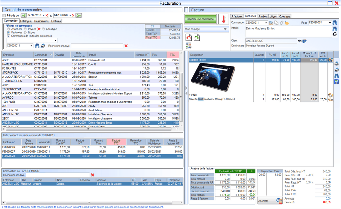
Task: Clear orders Recherche intuitive with red X
Action: coord(126,46)
